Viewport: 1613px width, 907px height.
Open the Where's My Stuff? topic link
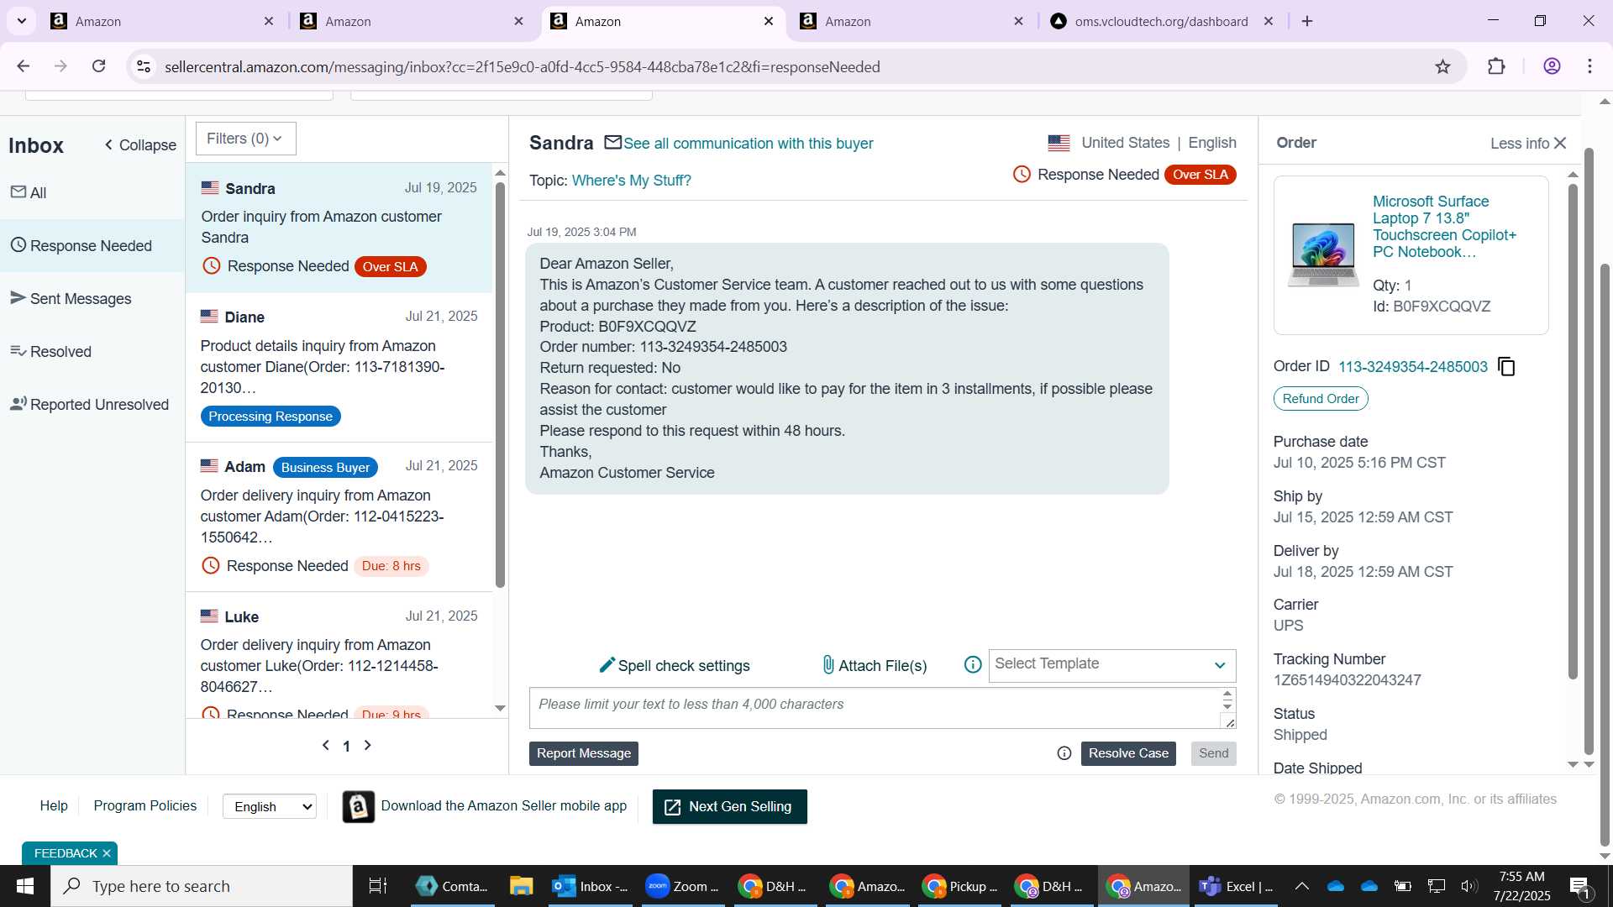pyautogui.click(x=631, y=181)
